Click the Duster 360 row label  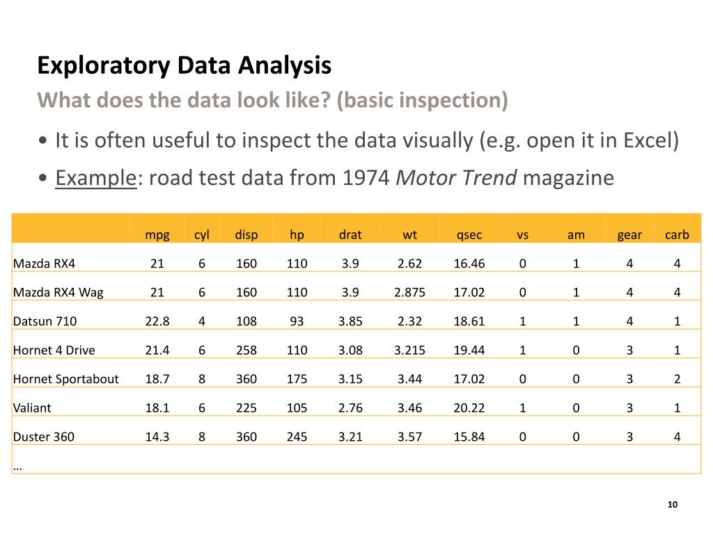[x=44, y=437]
